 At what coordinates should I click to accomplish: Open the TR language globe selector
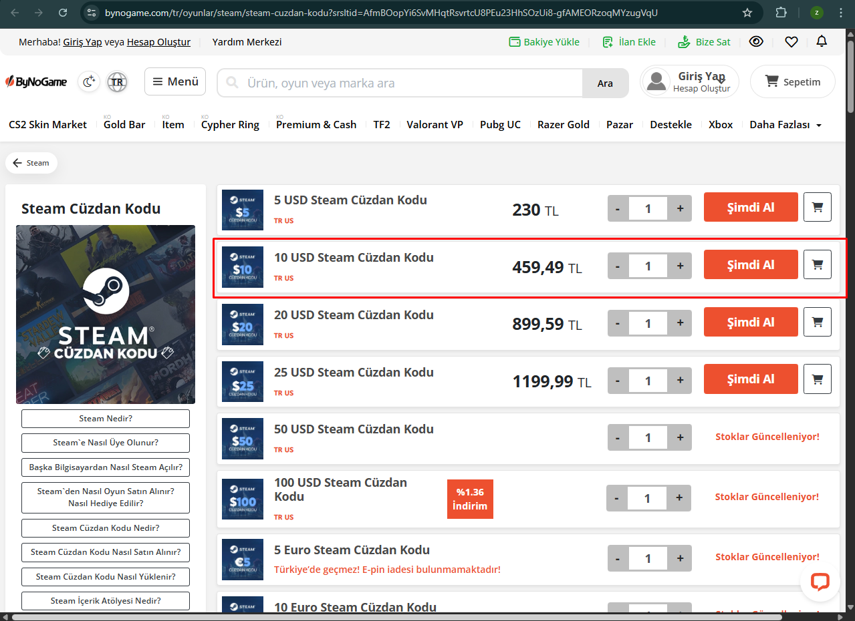pyautogui.click(x=117, y=81)
